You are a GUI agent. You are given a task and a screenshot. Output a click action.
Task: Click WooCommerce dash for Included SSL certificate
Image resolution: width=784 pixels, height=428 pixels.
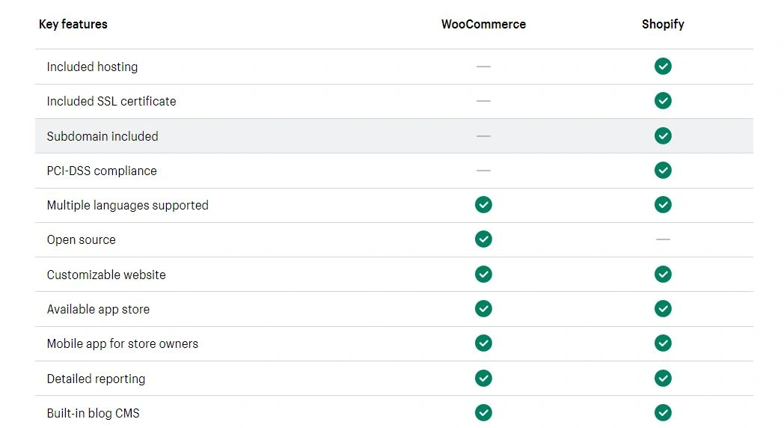click(x=483, y=101)
